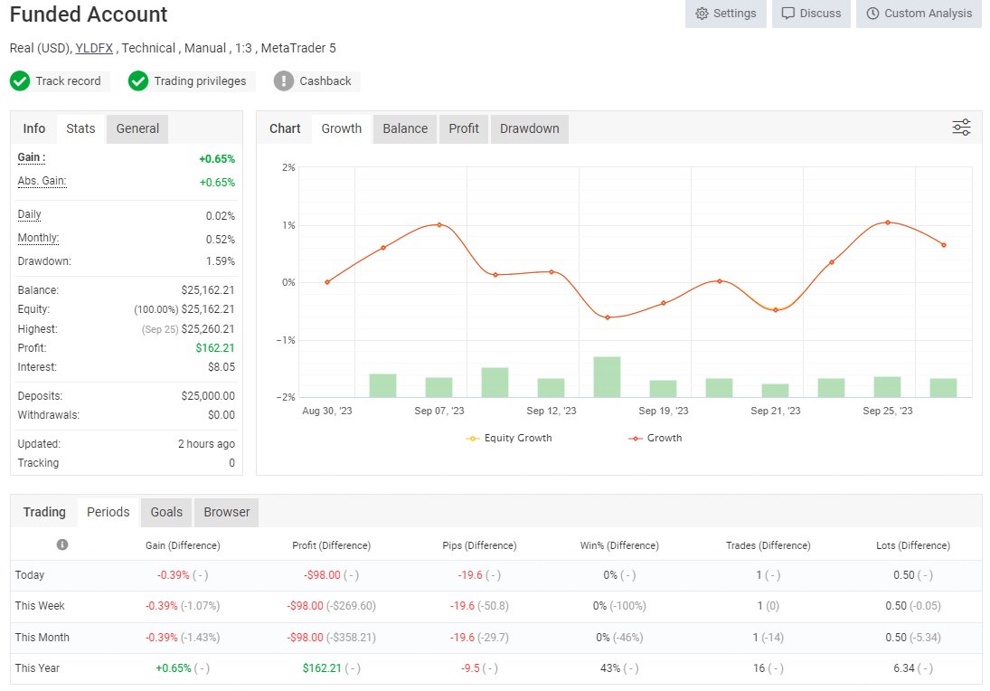Click the Custom Analysis clock icon

(872, 14)
